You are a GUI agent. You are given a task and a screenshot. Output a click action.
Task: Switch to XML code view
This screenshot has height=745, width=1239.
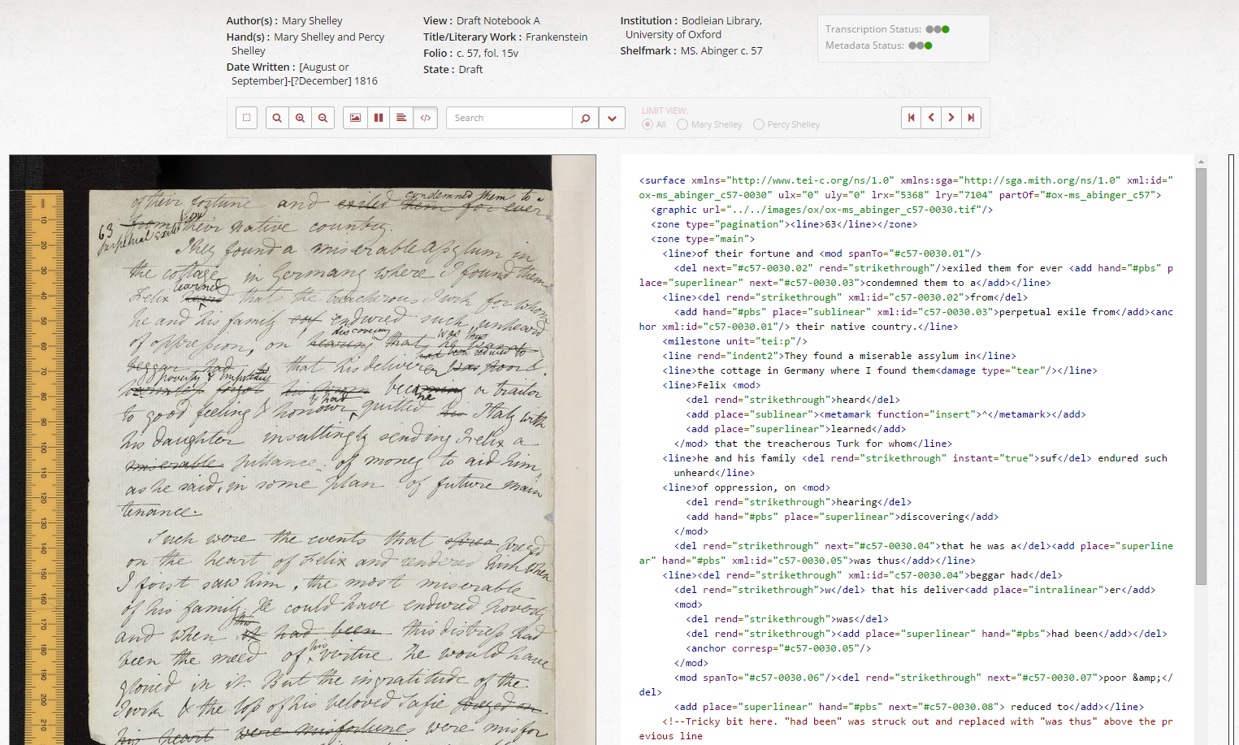(425, 118)
